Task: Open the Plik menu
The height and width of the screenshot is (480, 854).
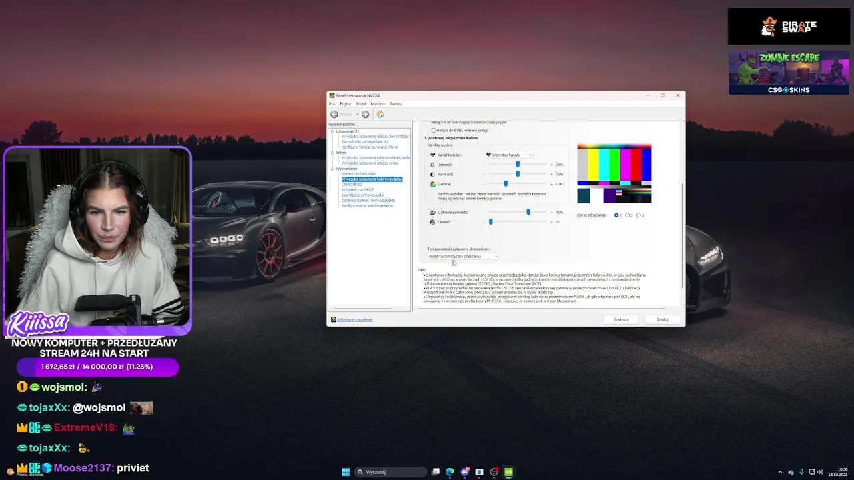Action: coord(332,104)
